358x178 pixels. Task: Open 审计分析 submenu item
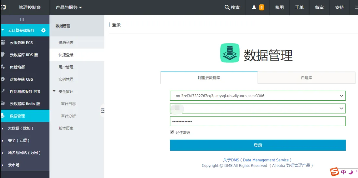click(69, 116)
